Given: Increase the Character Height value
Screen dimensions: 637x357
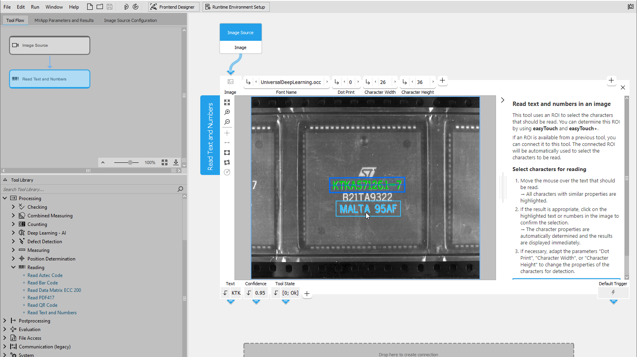Looking at the screenshot, I should (433, 82).
